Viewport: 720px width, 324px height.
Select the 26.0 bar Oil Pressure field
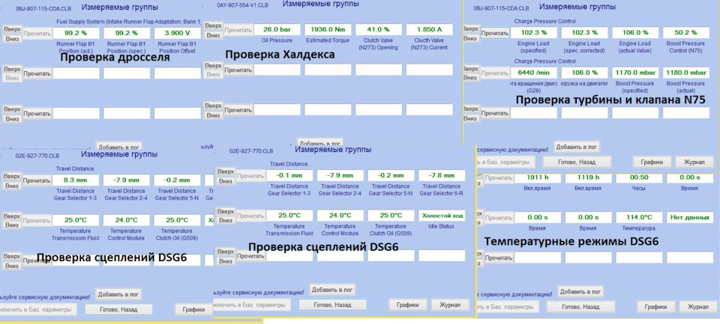(x=277, y=30)
